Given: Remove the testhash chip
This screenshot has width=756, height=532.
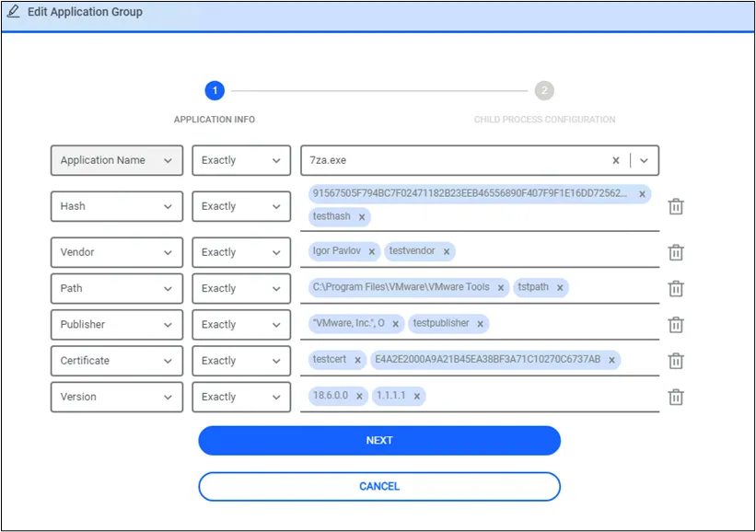Looking at the screenshot, I should (362, 217).
